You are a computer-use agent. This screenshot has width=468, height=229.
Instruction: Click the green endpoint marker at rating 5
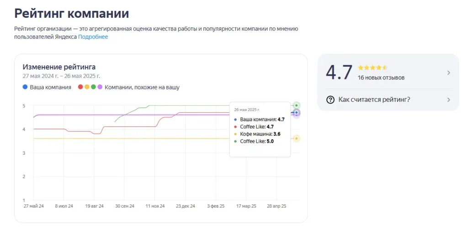coord(296,105)
